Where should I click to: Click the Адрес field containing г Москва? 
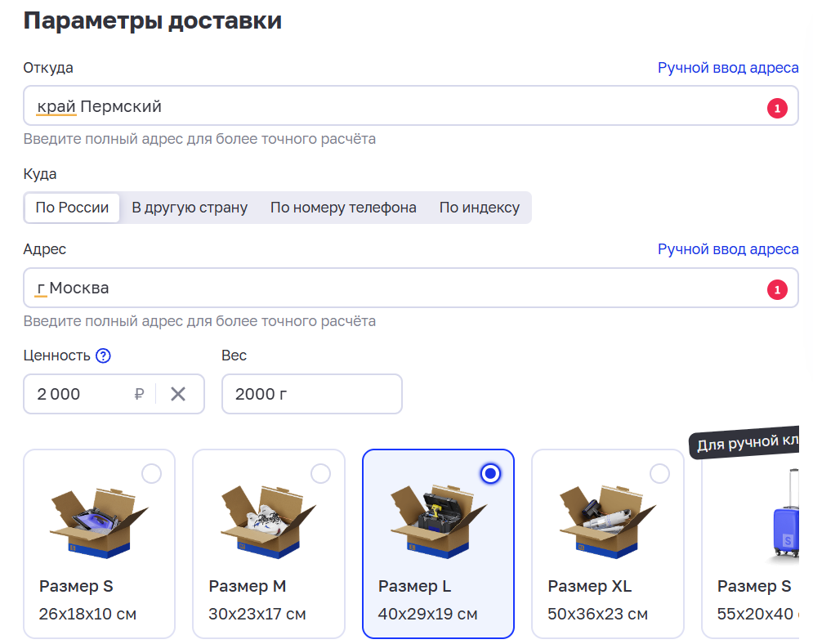tap(327, 288)
